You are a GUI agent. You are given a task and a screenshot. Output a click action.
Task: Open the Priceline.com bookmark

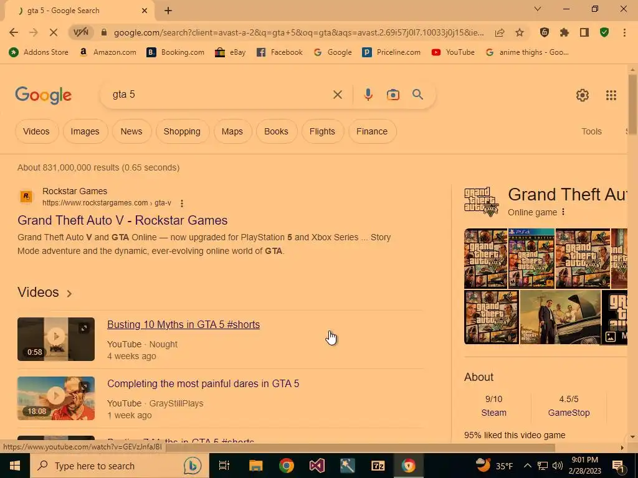point(391,52)
